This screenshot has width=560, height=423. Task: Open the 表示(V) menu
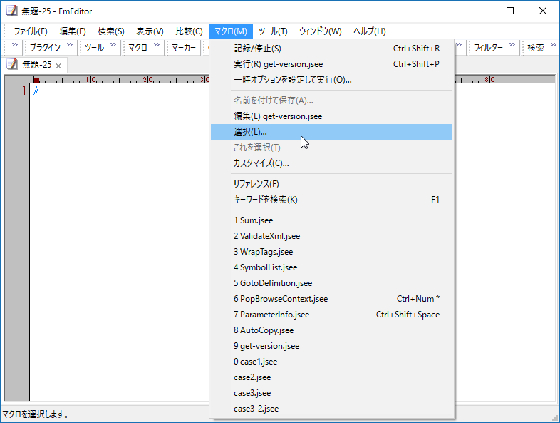click(150, 31)
